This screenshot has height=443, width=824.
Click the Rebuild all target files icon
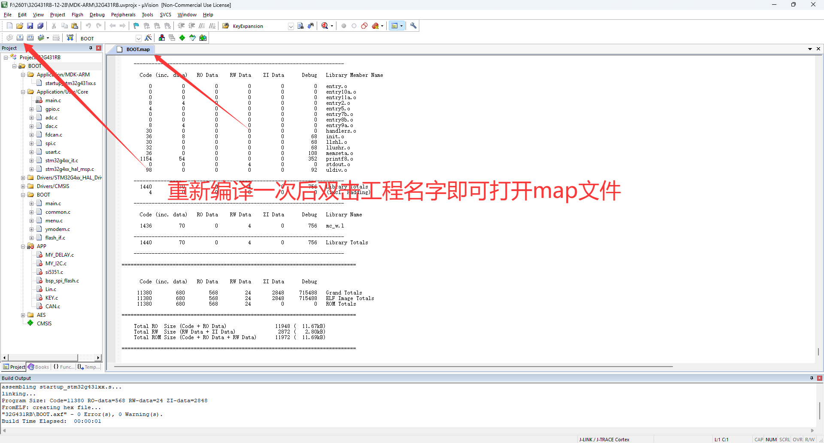pyautogui.click(x=30, y=38)
